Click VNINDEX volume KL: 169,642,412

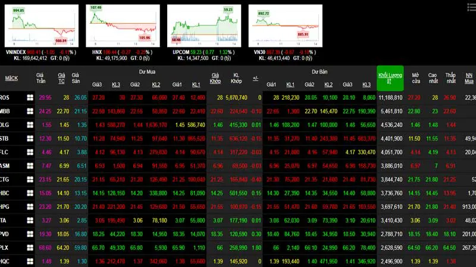pos(30,58)
